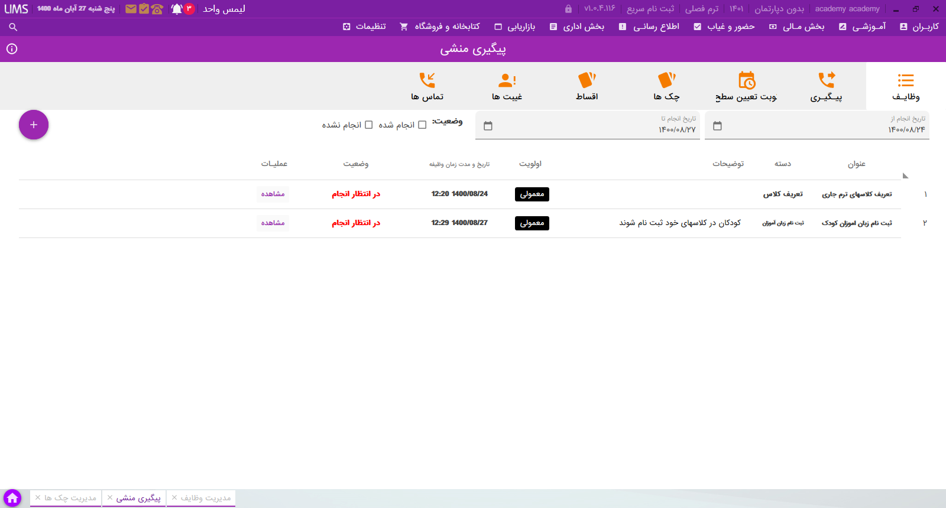Viewport: 946px width, 508px height.
Task: Sort by عنوان column header
Action: coord(856,164)
